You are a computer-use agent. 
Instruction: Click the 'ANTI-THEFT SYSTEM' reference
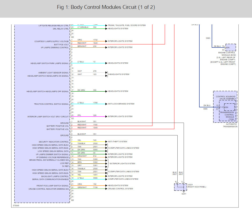click(x=117, y=142)
